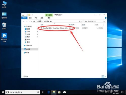Select the Microsoft Edge desktop shortcut
The width and height of the screenshot is (126, 95).
4,38
